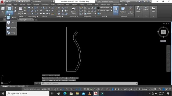The height and width of the screenshot is (96, 172).
Task: Switch to the Mesh ribbon tab
Action: (x=29, y=4)
